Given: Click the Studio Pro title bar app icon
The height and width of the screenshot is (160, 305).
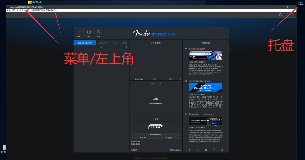Looking at the screenshot, I should [8, 7].
